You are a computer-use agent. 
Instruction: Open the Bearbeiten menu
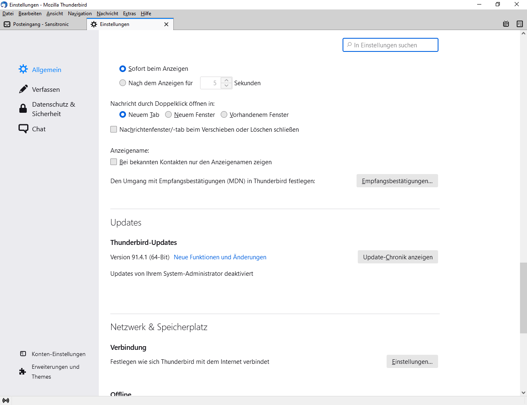click(x=30, y=14)
